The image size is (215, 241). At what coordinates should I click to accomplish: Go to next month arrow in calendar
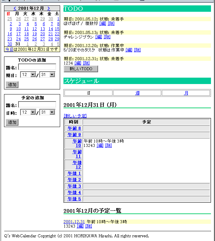click(x=49, y=8)
